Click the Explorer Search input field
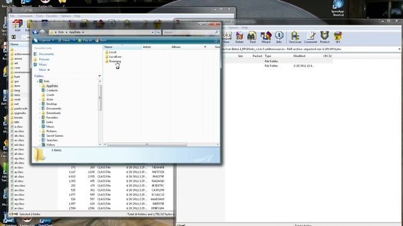This screenshot has height=226, width=403. coord(191,32)
